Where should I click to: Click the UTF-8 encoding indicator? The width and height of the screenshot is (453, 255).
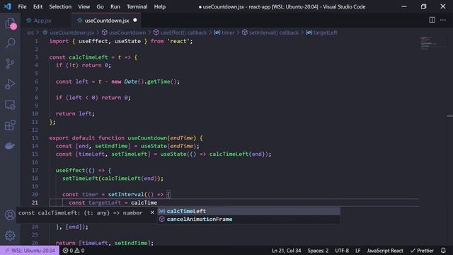pos(342,250)
